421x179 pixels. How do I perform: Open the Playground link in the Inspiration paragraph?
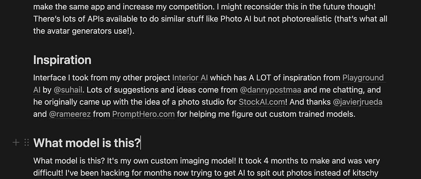(363, 78)
